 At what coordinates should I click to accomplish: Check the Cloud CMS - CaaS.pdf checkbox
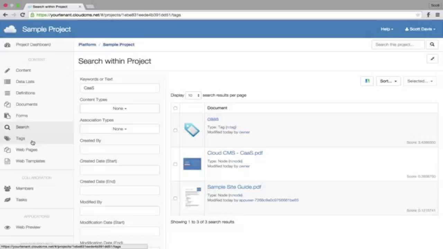pyautogui.click(x=175, y=164)
